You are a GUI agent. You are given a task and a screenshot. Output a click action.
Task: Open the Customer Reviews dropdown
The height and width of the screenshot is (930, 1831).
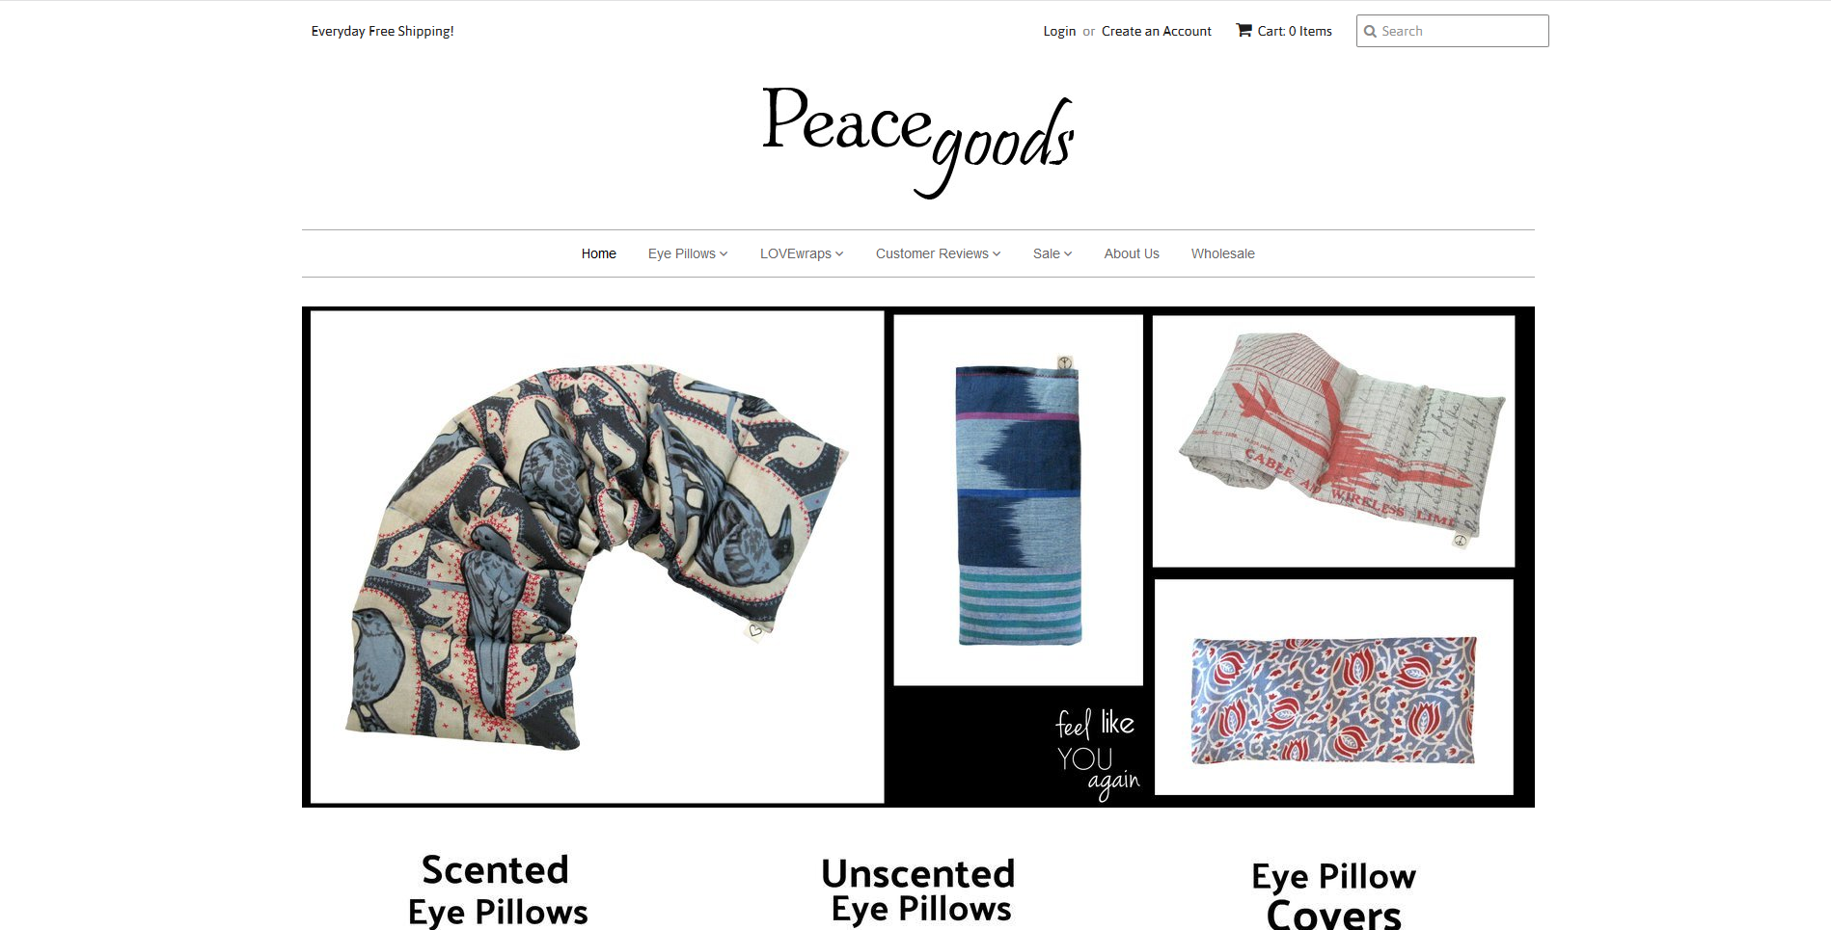point(938,253)
